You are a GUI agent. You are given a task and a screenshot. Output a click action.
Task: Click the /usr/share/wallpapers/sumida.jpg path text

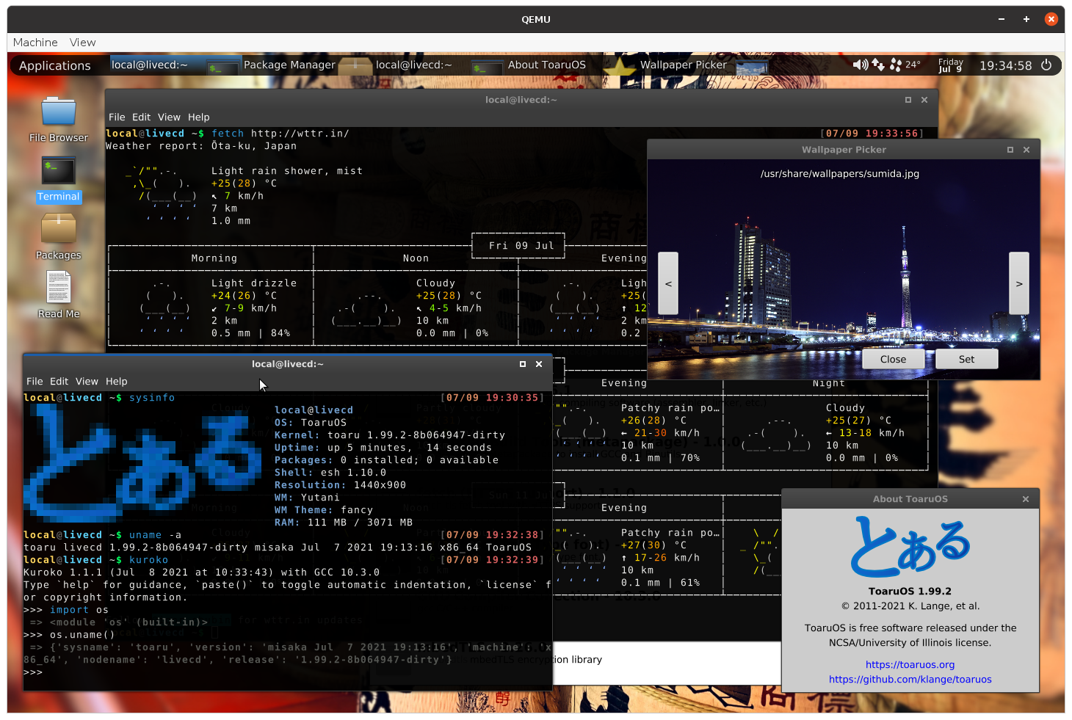(x=840, y=174)
